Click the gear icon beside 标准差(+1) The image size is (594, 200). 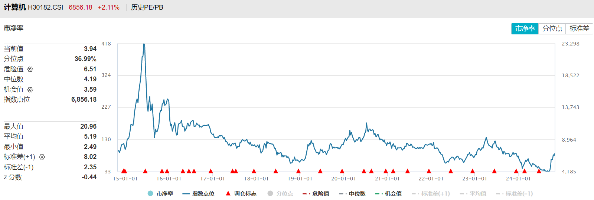[x=42, y=157]
